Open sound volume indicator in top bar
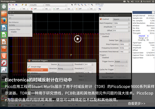 (x=132, y=1)
